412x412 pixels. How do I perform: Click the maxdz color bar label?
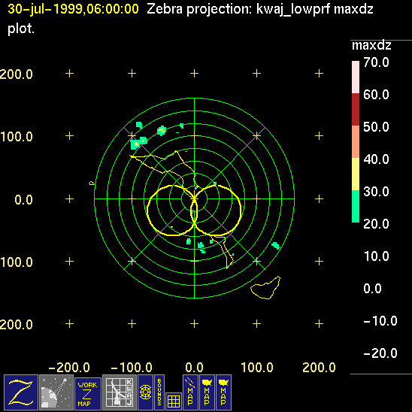point(371,45)
